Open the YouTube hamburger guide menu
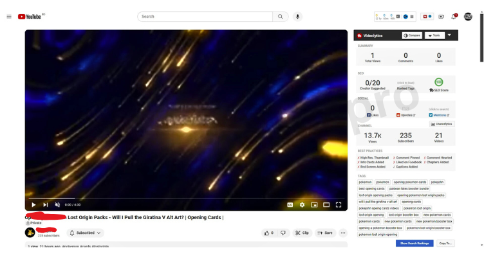The image size is (484, 257). click(x=9, y=17)
